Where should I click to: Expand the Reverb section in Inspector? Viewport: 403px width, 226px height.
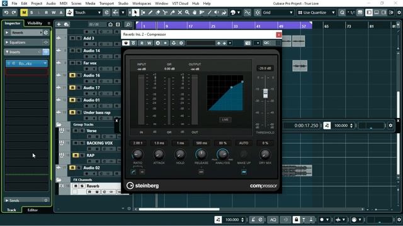[x=7, y=33]
